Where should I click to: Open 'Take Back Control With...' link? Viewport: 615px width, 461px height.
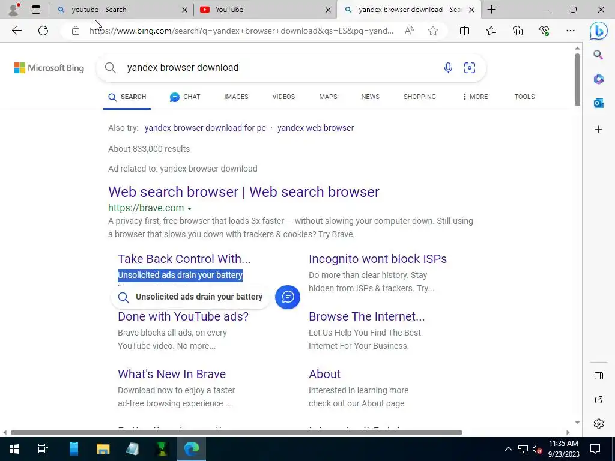pyautogui.click(x=184, y=259)
